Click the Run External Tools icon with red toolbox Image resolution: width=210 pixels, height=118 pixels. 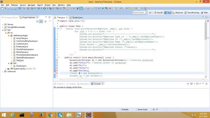point(50,8)
